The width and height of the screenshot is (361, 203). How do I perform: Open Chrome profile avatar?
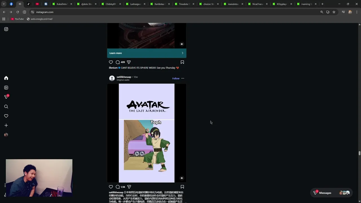click(x=350, y=12)
